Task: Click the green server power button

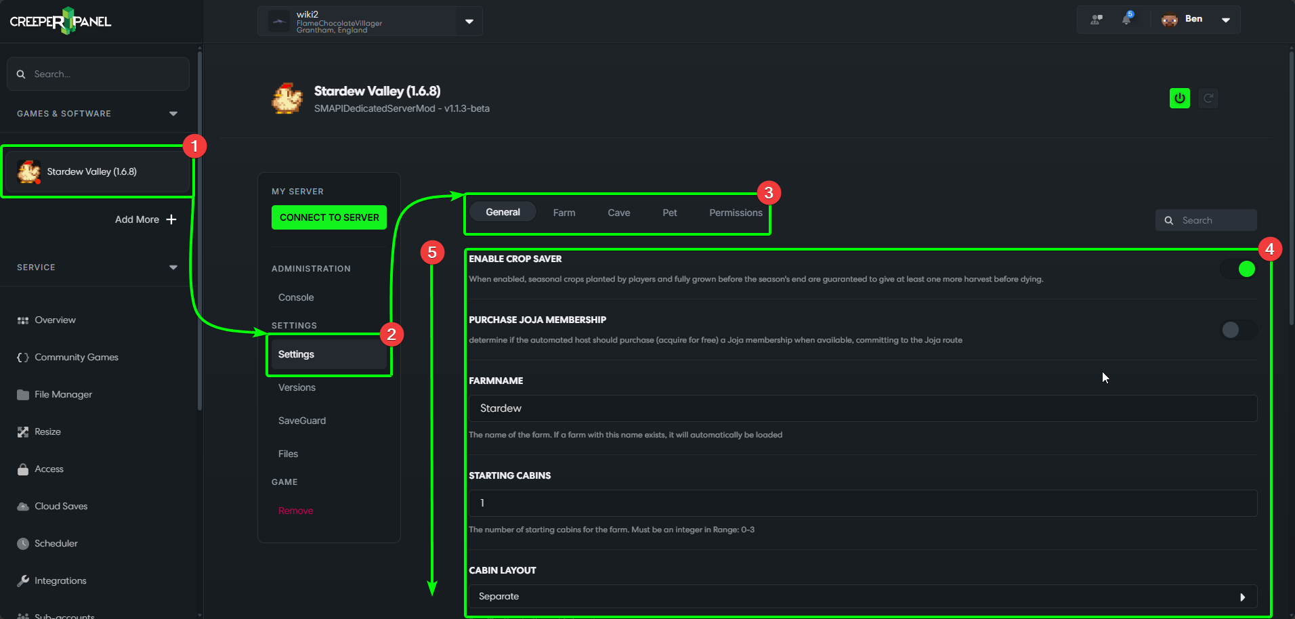Action: [x=1179, y=98]
